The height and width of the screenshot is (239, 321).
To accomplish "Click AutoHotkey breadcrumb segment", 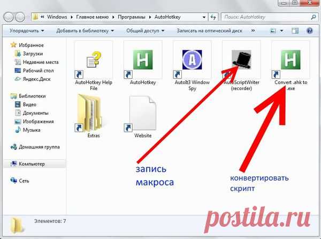I will tap(167, 17).
